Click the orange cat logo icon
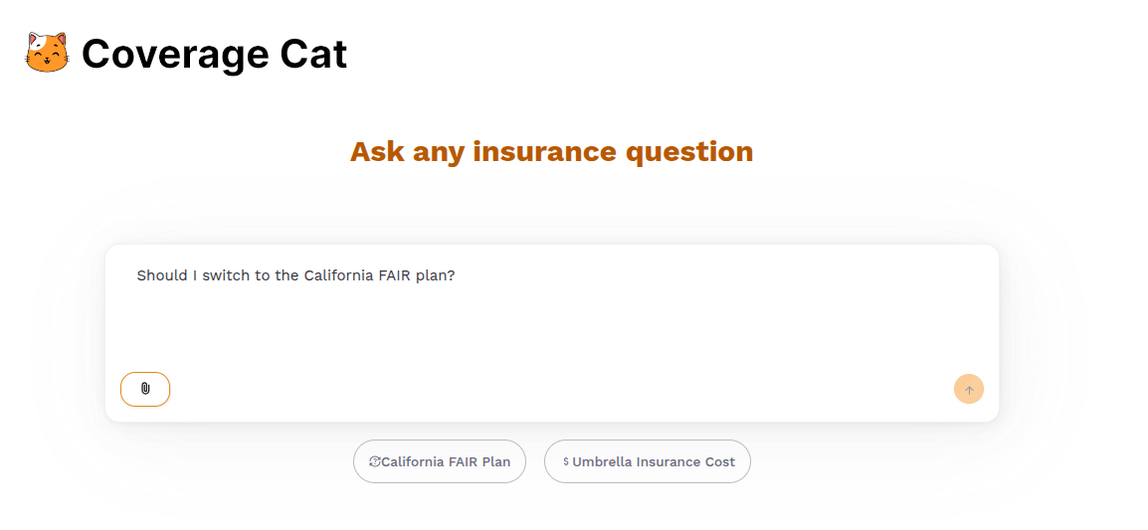 point(47,53)
